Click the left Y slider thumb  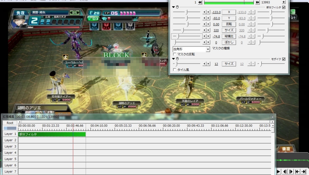coord(187,18)
